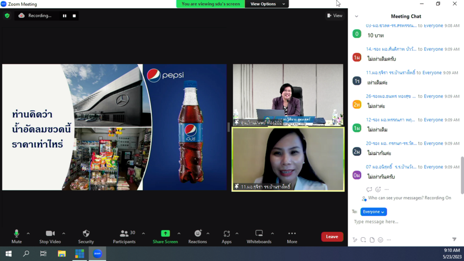Select the top video of woman at desk
This screenshot has height=261, width=464.
pyautogui.click(x=288, y=95)
